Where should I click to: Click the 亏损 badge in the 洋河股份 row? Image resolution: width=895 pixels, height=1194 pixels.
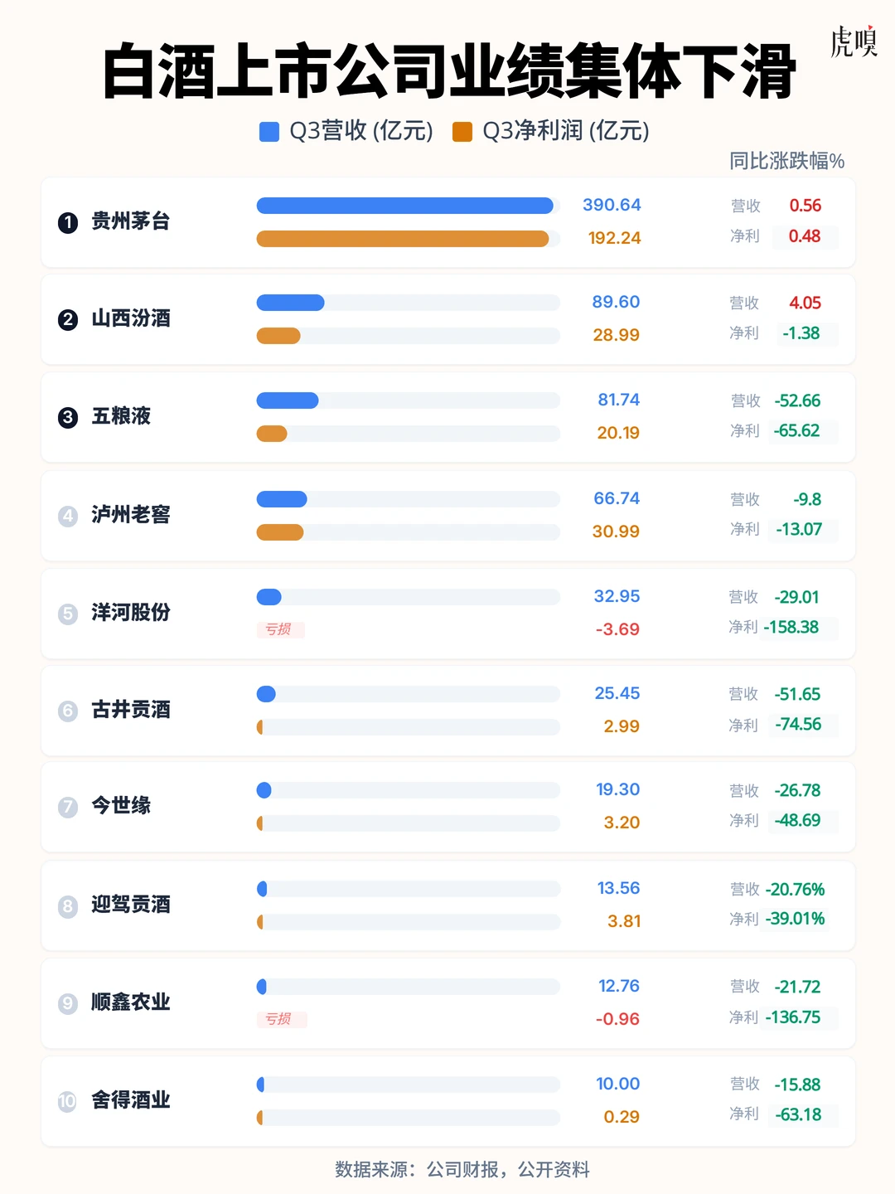tap(282, 630)
